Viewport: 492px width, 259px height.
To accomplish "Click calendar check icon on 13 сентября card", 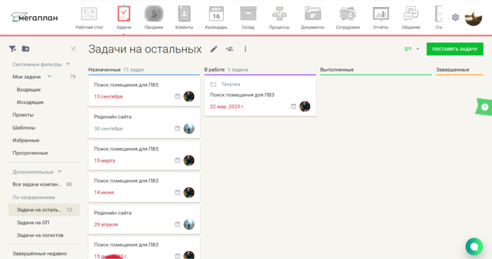I will click(177, 96).
